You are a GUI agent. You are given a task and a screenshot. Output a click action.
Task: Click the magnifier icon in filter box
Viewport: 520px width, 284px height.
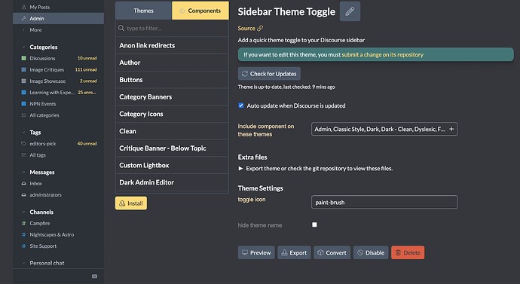pyautogui.click(x=121, y=28)
